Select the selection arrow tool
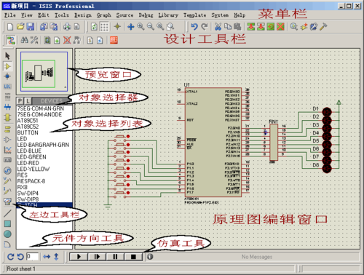 pyautogui.click(x=7, y=56)
